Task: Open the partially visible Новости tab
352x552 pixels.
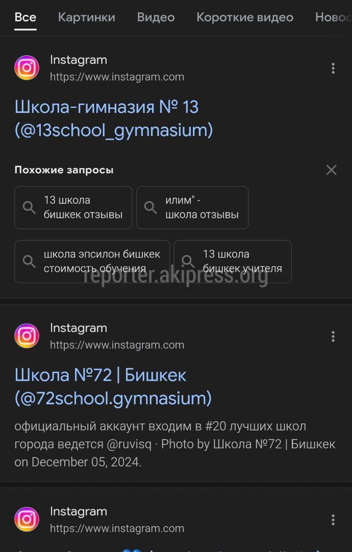Action: (333, 17)
